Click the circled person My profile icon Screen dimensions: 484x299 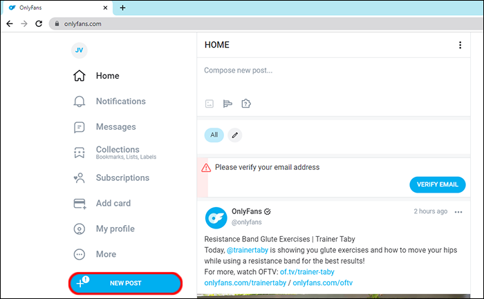coord(80,229)
